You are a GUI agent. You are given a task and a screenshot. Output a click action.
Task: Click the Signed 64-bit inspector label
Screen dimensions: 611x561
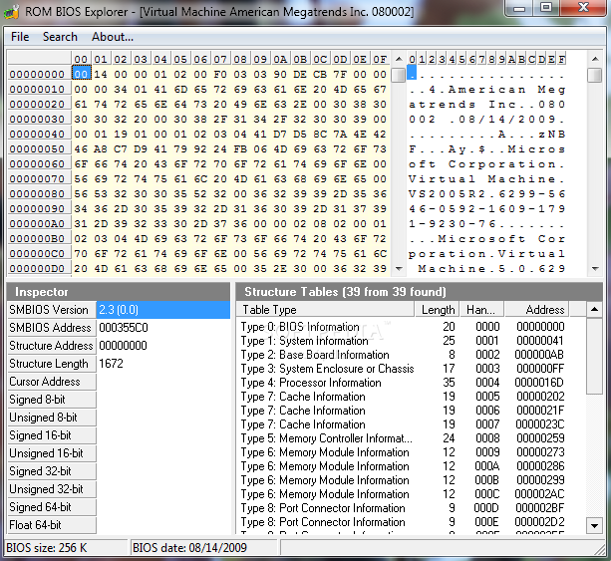(x=52, y=507)
